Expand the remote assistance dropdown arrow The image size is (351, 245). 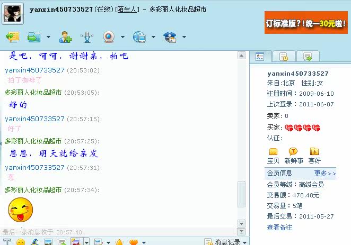coord(153,37)
